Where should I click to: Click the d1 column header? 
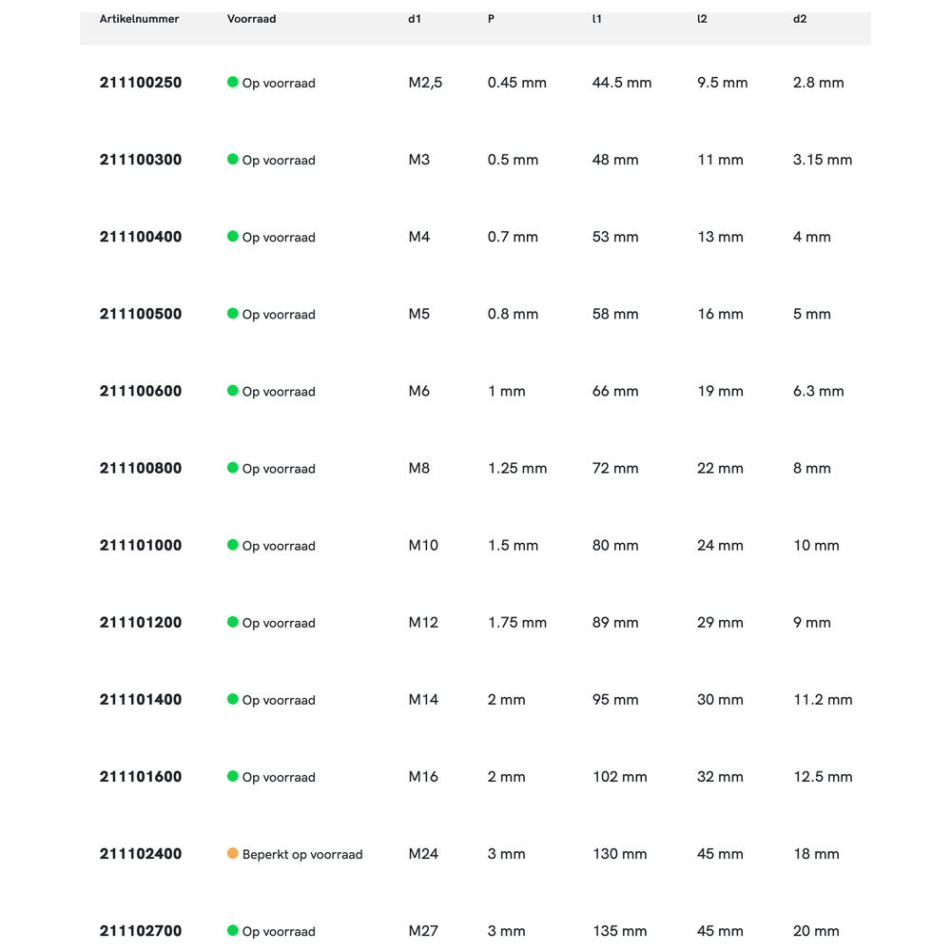(415, 19)
